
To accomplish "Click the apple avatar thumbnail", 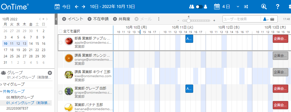I will [69, 41].
